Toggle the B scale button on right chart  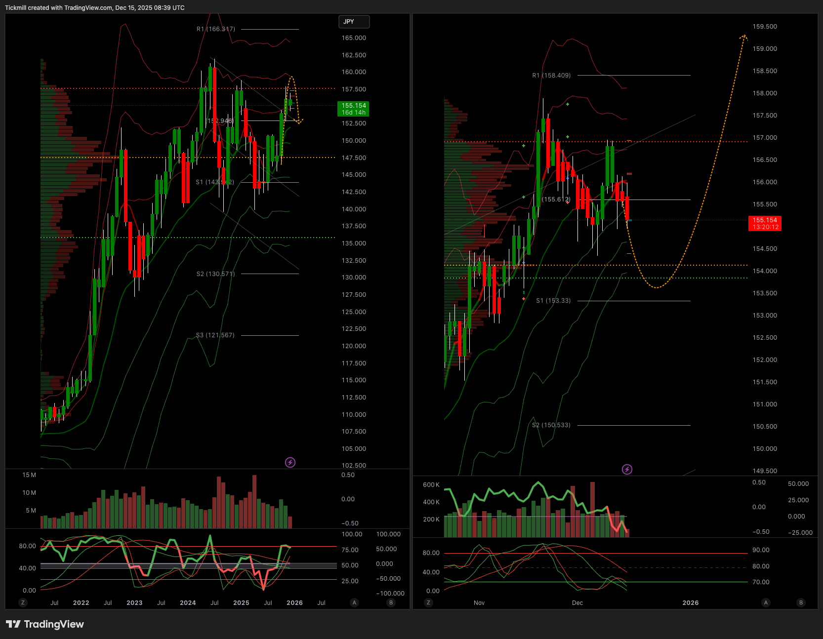(x=801, y=602)
